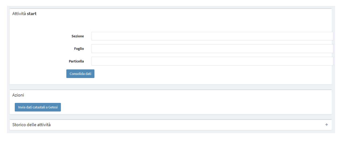Click the Azioni panel heading
The width and height of the screenshot is (341, 142).
pos(18,95)
